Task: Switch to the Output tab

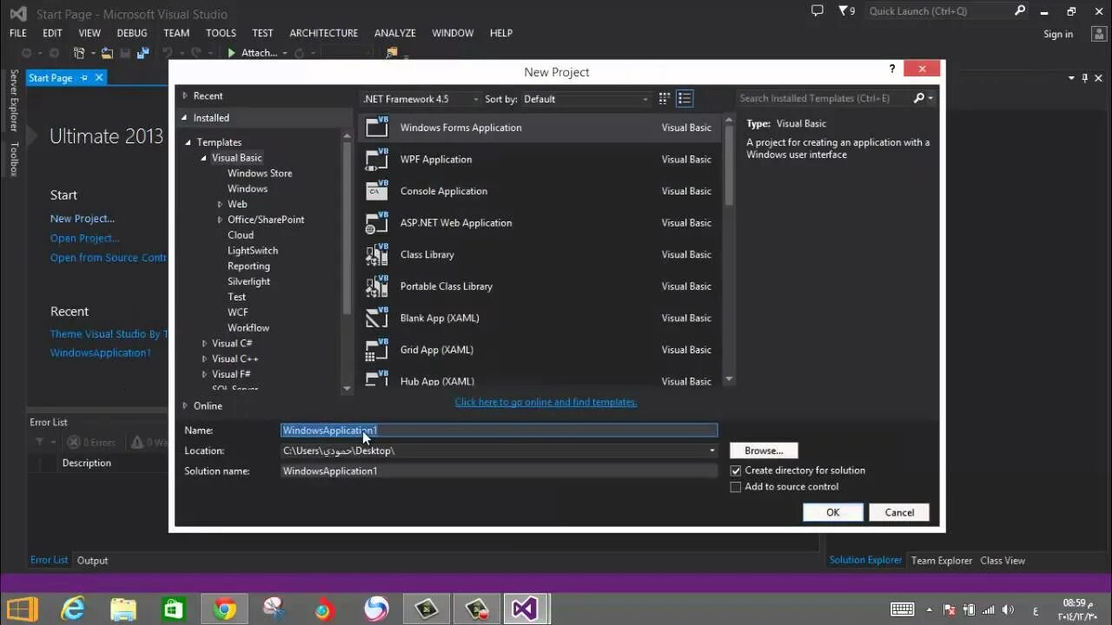Action: coord(92,560)
